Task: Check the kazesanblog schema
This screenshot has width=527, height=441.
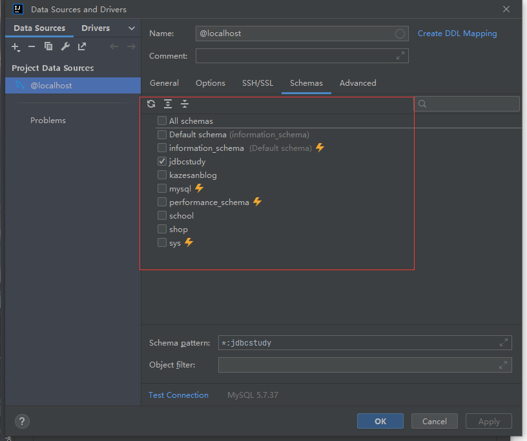Action: pos(162,175)
